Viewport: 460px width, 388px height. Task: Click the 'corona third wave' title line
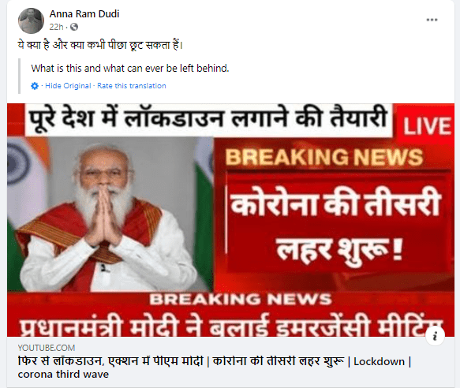tap(63, 375)
